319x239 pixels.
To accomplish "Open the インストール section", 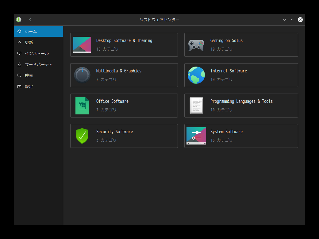I will click(x=38, y=53).
